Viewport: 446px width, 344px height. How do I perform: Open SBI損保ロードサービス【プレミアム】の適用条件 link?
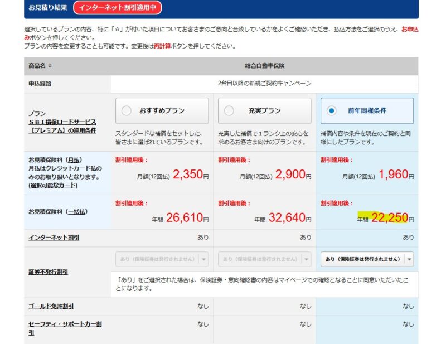62,126
